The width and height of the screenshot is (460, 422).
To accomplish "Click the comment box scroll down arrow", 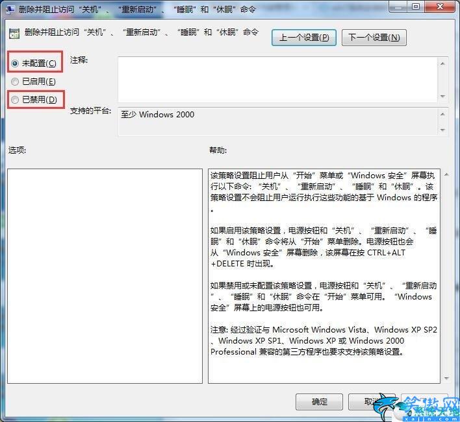I will click(x=442, y=97).
